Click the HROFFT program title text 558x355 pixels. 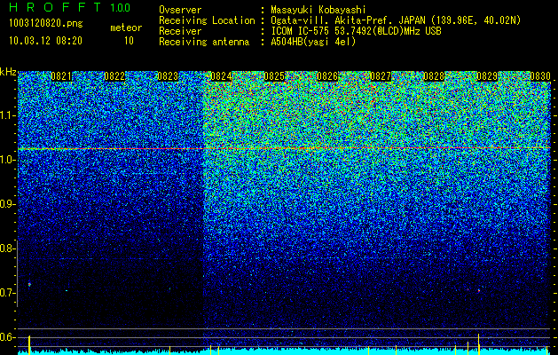(56, 7)
